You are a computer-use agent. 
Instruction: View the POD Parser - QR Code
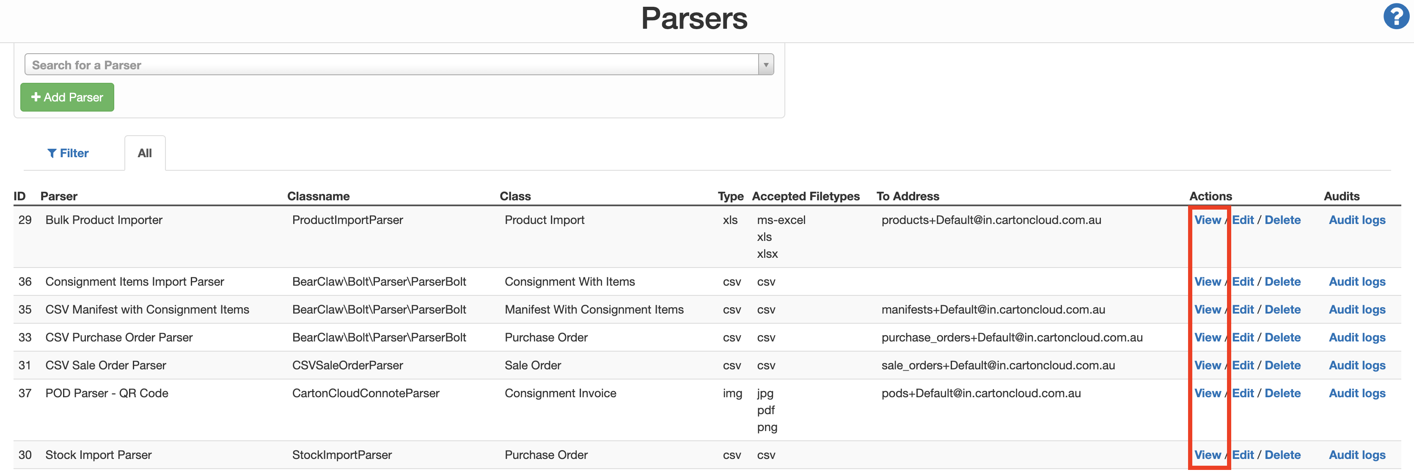pyautogui.click(x=1208, y=393)
